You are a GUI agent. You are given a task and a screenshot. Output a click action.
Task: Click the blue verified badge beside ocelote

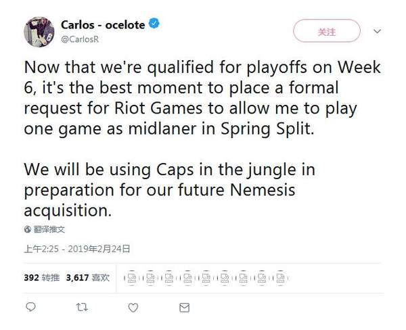click(156, 24)
